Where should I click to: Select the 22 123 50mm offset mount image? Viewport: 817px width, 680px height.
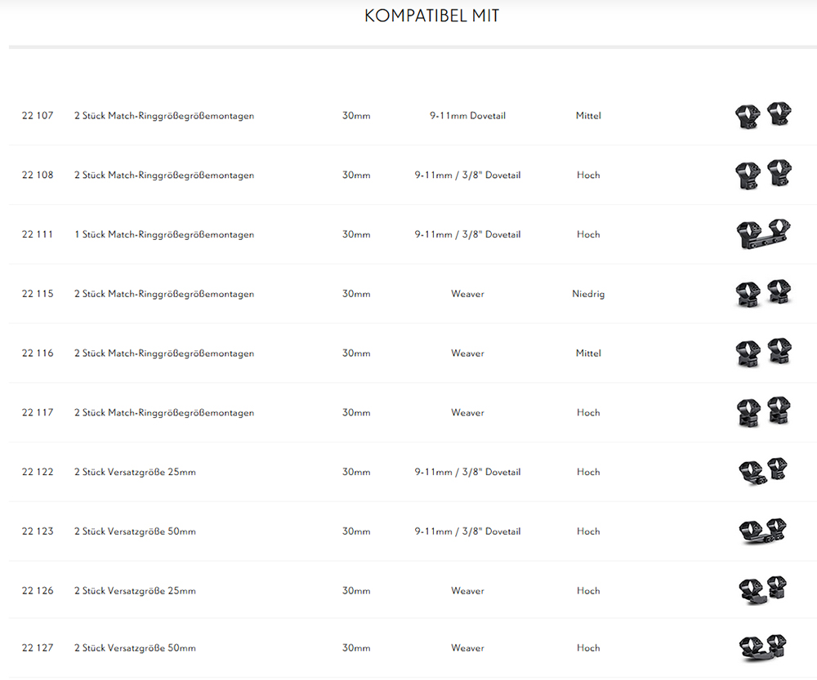pos(763,531)
